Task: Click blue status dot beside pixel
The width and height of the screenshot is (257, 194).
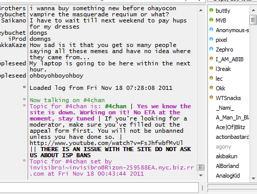Action: pyautogui.click(x=211, y=39)
